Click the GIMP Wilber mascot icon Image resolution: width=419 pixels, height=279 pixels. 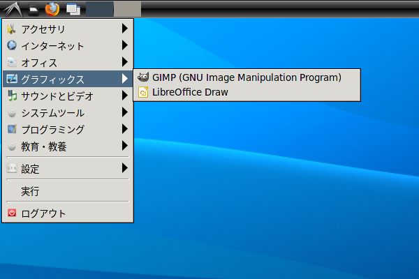point(143,77)
